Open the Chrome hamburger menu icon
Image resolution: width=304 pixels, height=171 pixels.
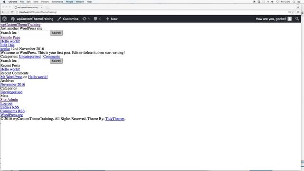click(298, 12)
